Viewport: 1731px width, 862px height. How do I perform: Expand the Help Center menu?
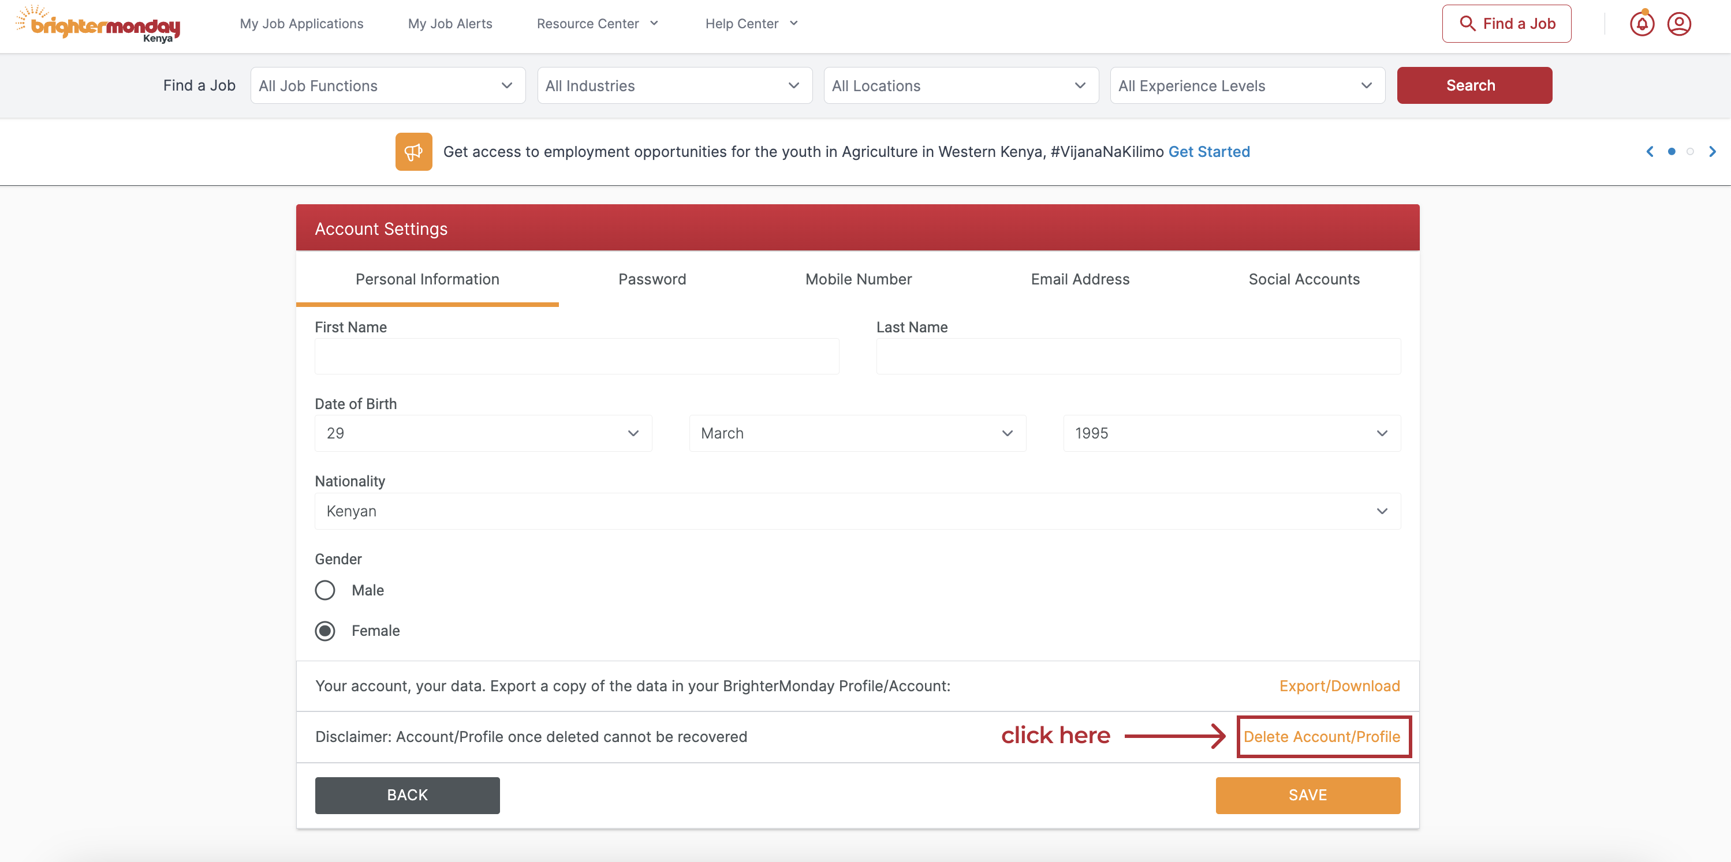click(751, 24)
